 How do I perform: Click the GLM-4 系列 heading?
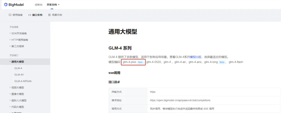tap(120, 48)
